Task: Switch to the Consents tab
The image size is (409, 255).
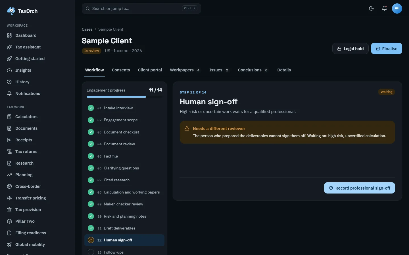Action: click(121, 70)
